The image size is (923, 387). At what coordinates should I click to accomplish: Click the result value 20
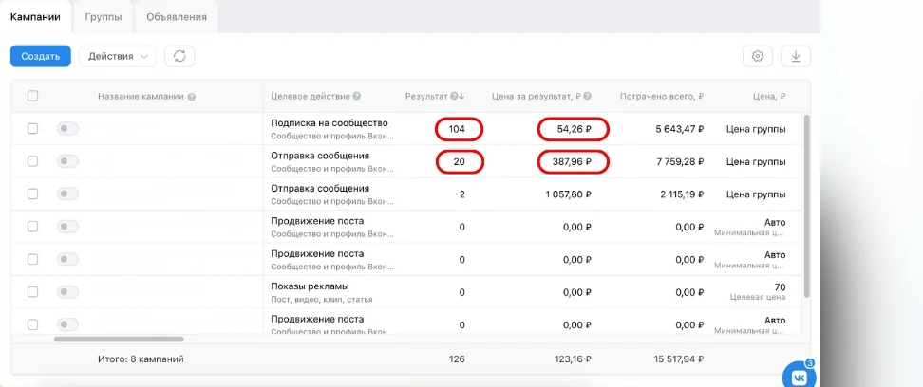click(460, 162)
